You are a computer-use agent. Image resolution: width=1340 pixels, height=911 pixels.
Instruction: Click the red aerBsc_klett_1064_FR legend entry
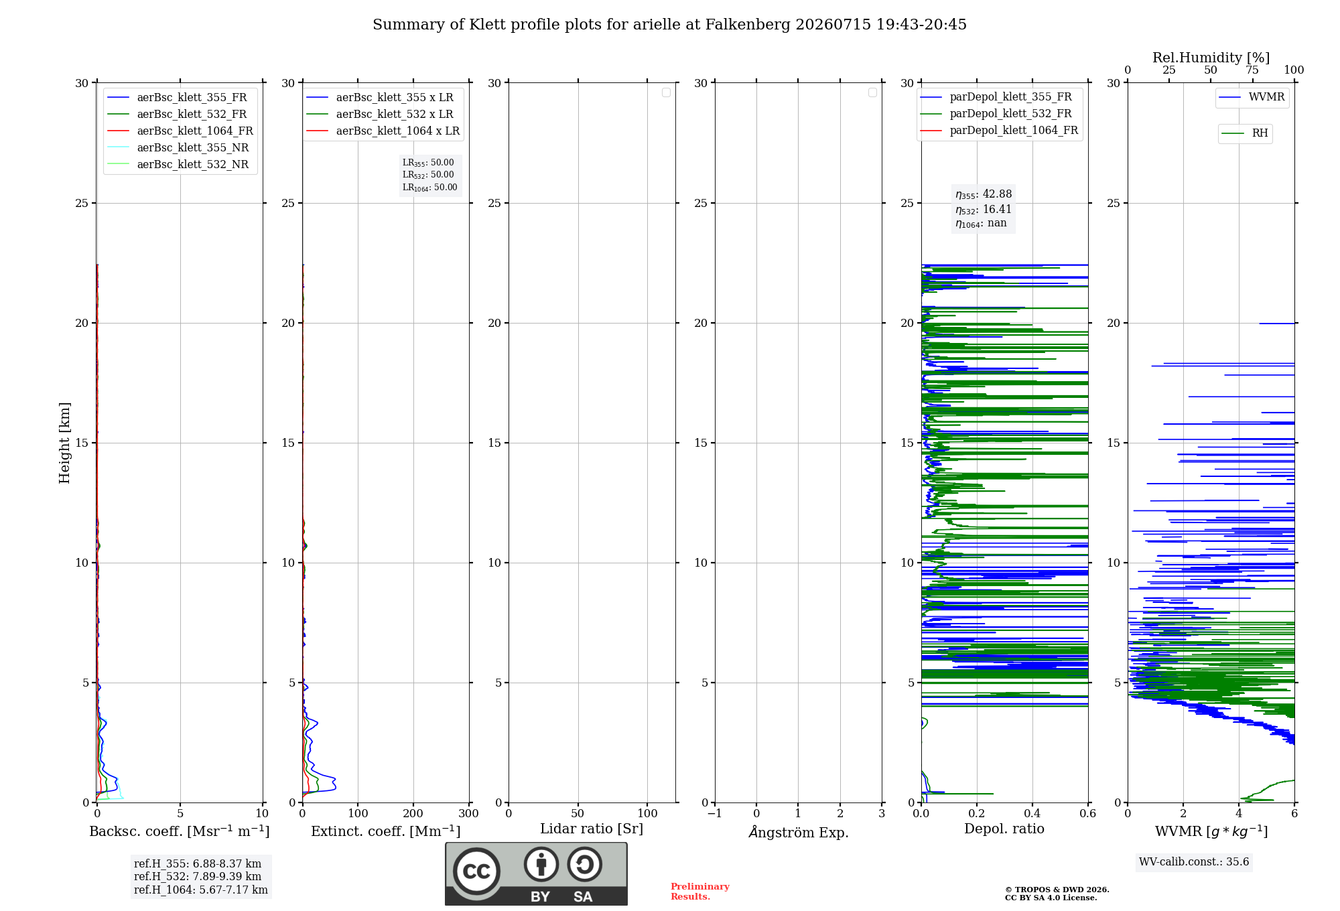180,131
